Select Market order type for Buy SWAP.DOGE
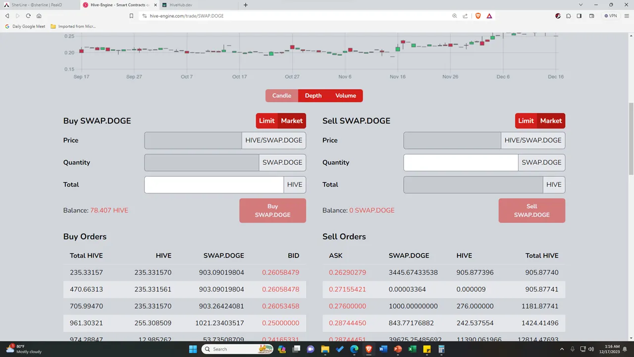 [292, 120]
